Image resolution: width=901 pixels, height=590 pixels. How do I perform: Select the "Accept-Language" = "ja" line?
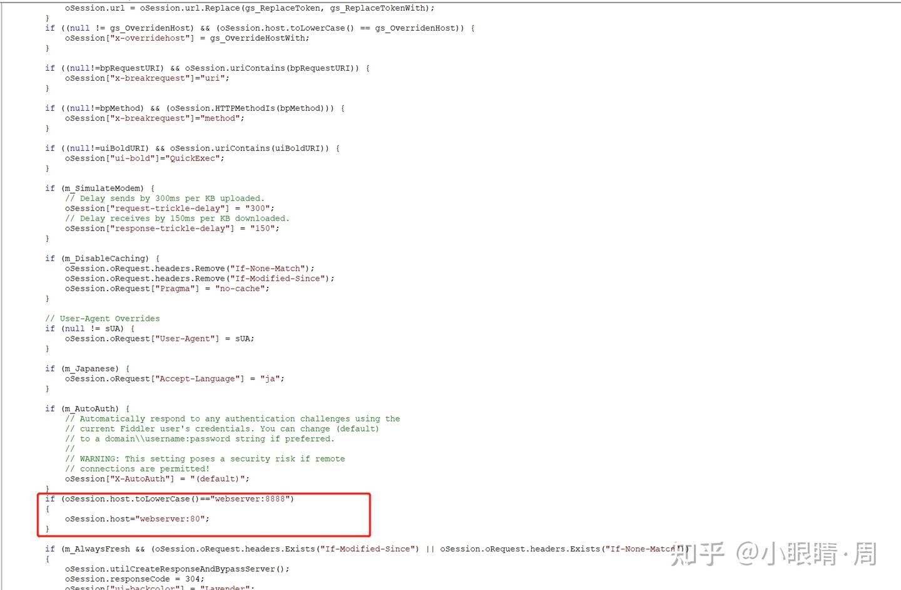coord(175,379)
